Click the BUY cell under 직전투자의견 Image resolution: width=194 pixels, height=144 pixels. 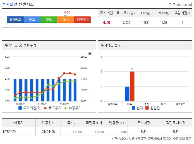[176, 131]
